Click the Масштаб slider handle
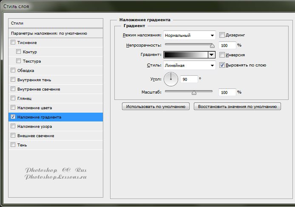 pos(194,92)
